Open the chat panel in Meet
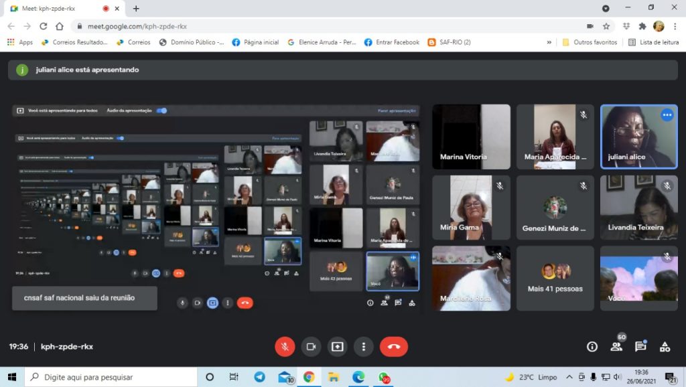 click(640, 346)
